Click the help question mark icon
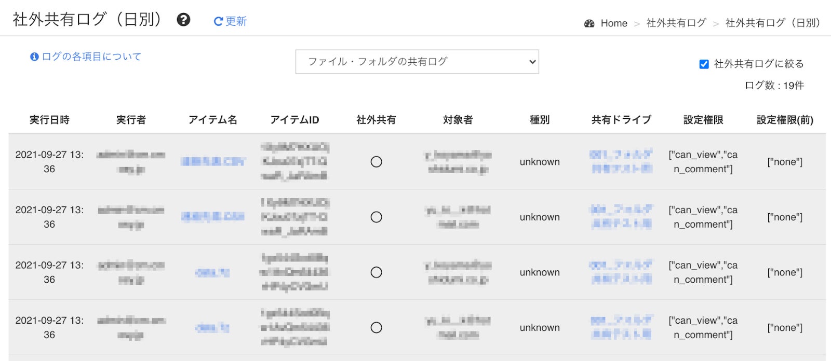831x361 pixels. click(x=183, y=20)
